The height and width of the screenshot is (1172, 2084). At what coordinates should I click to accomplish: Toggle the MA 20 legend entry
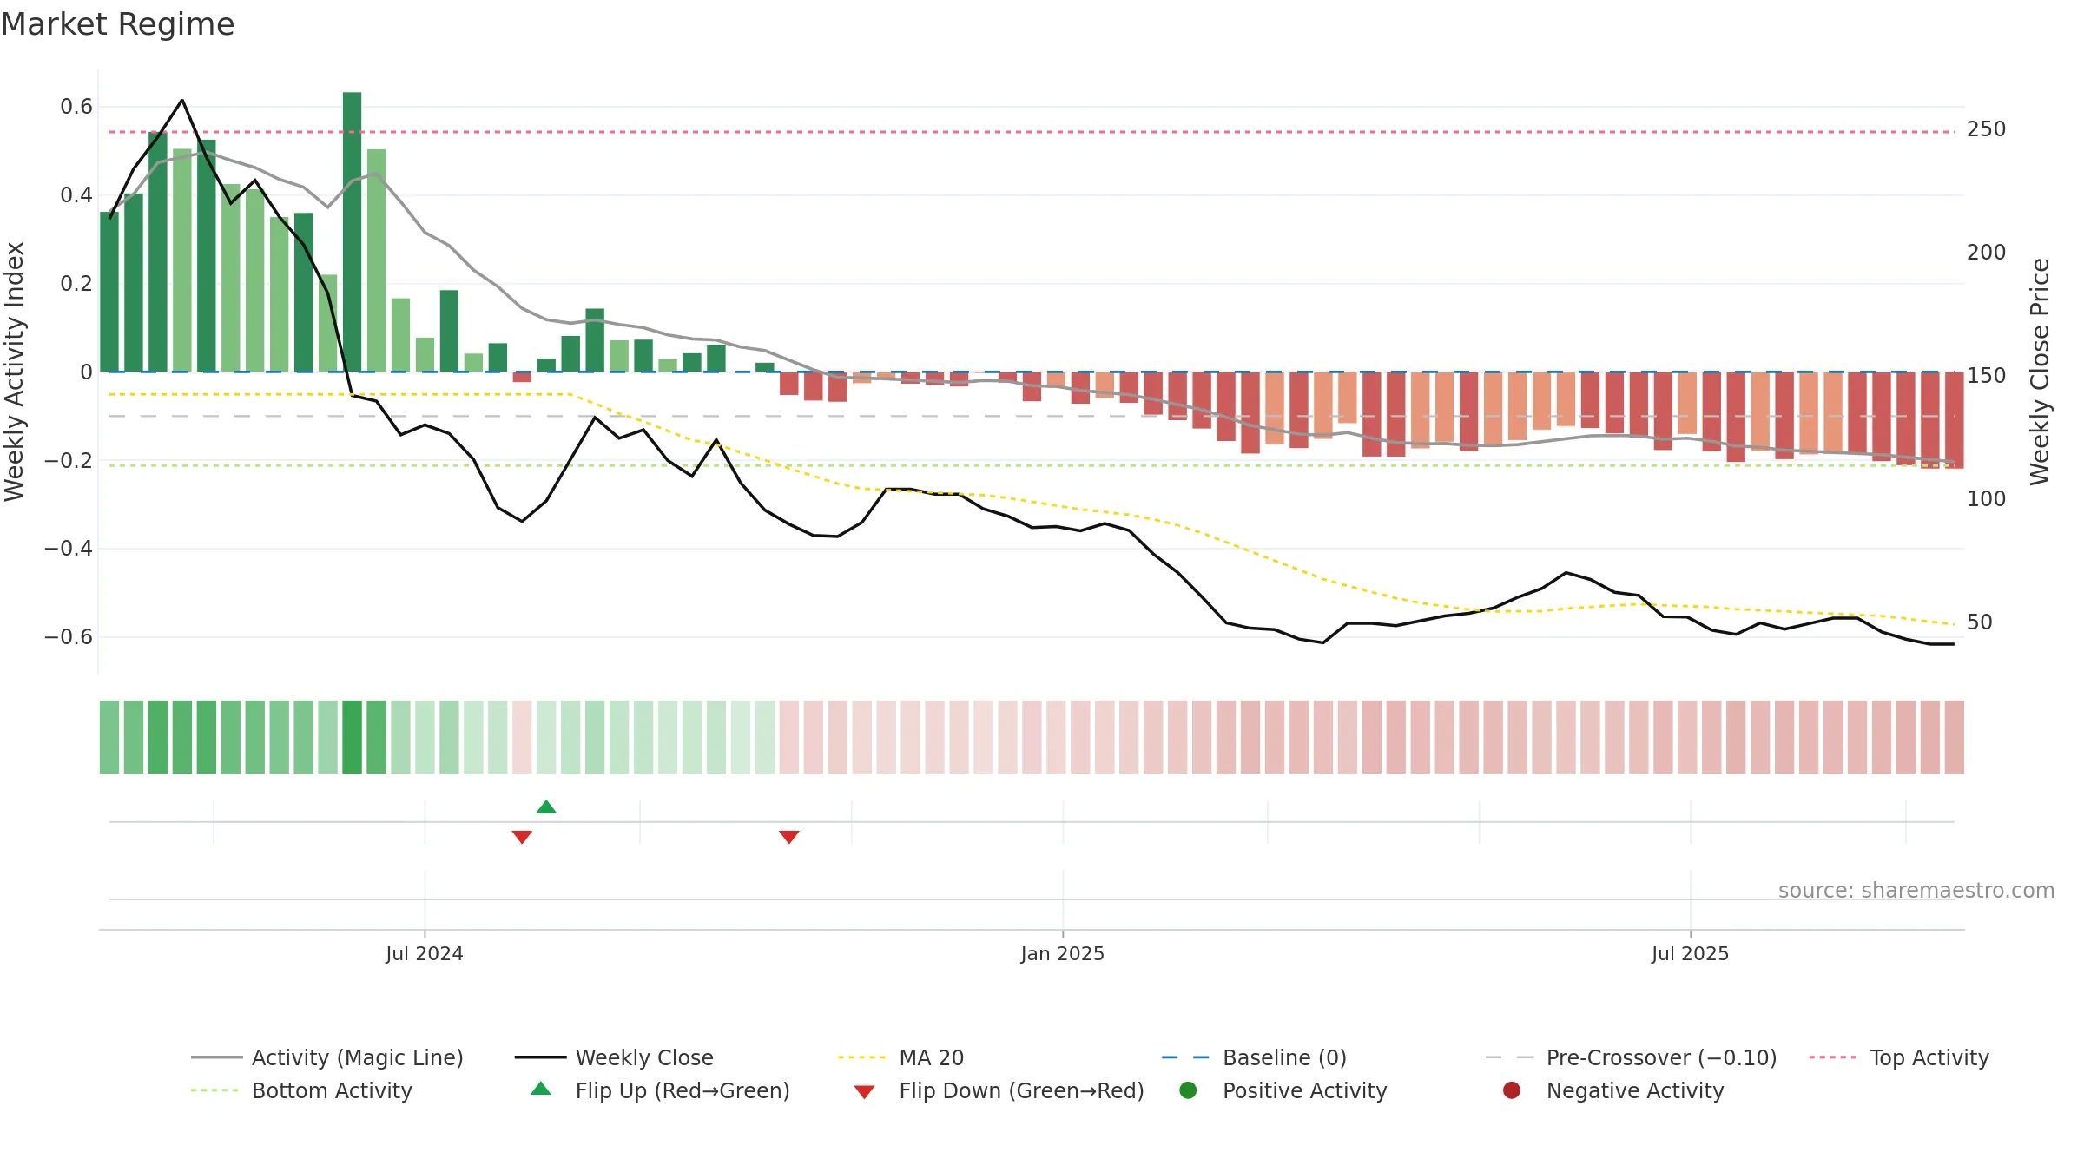click(x=900, y=1057)
